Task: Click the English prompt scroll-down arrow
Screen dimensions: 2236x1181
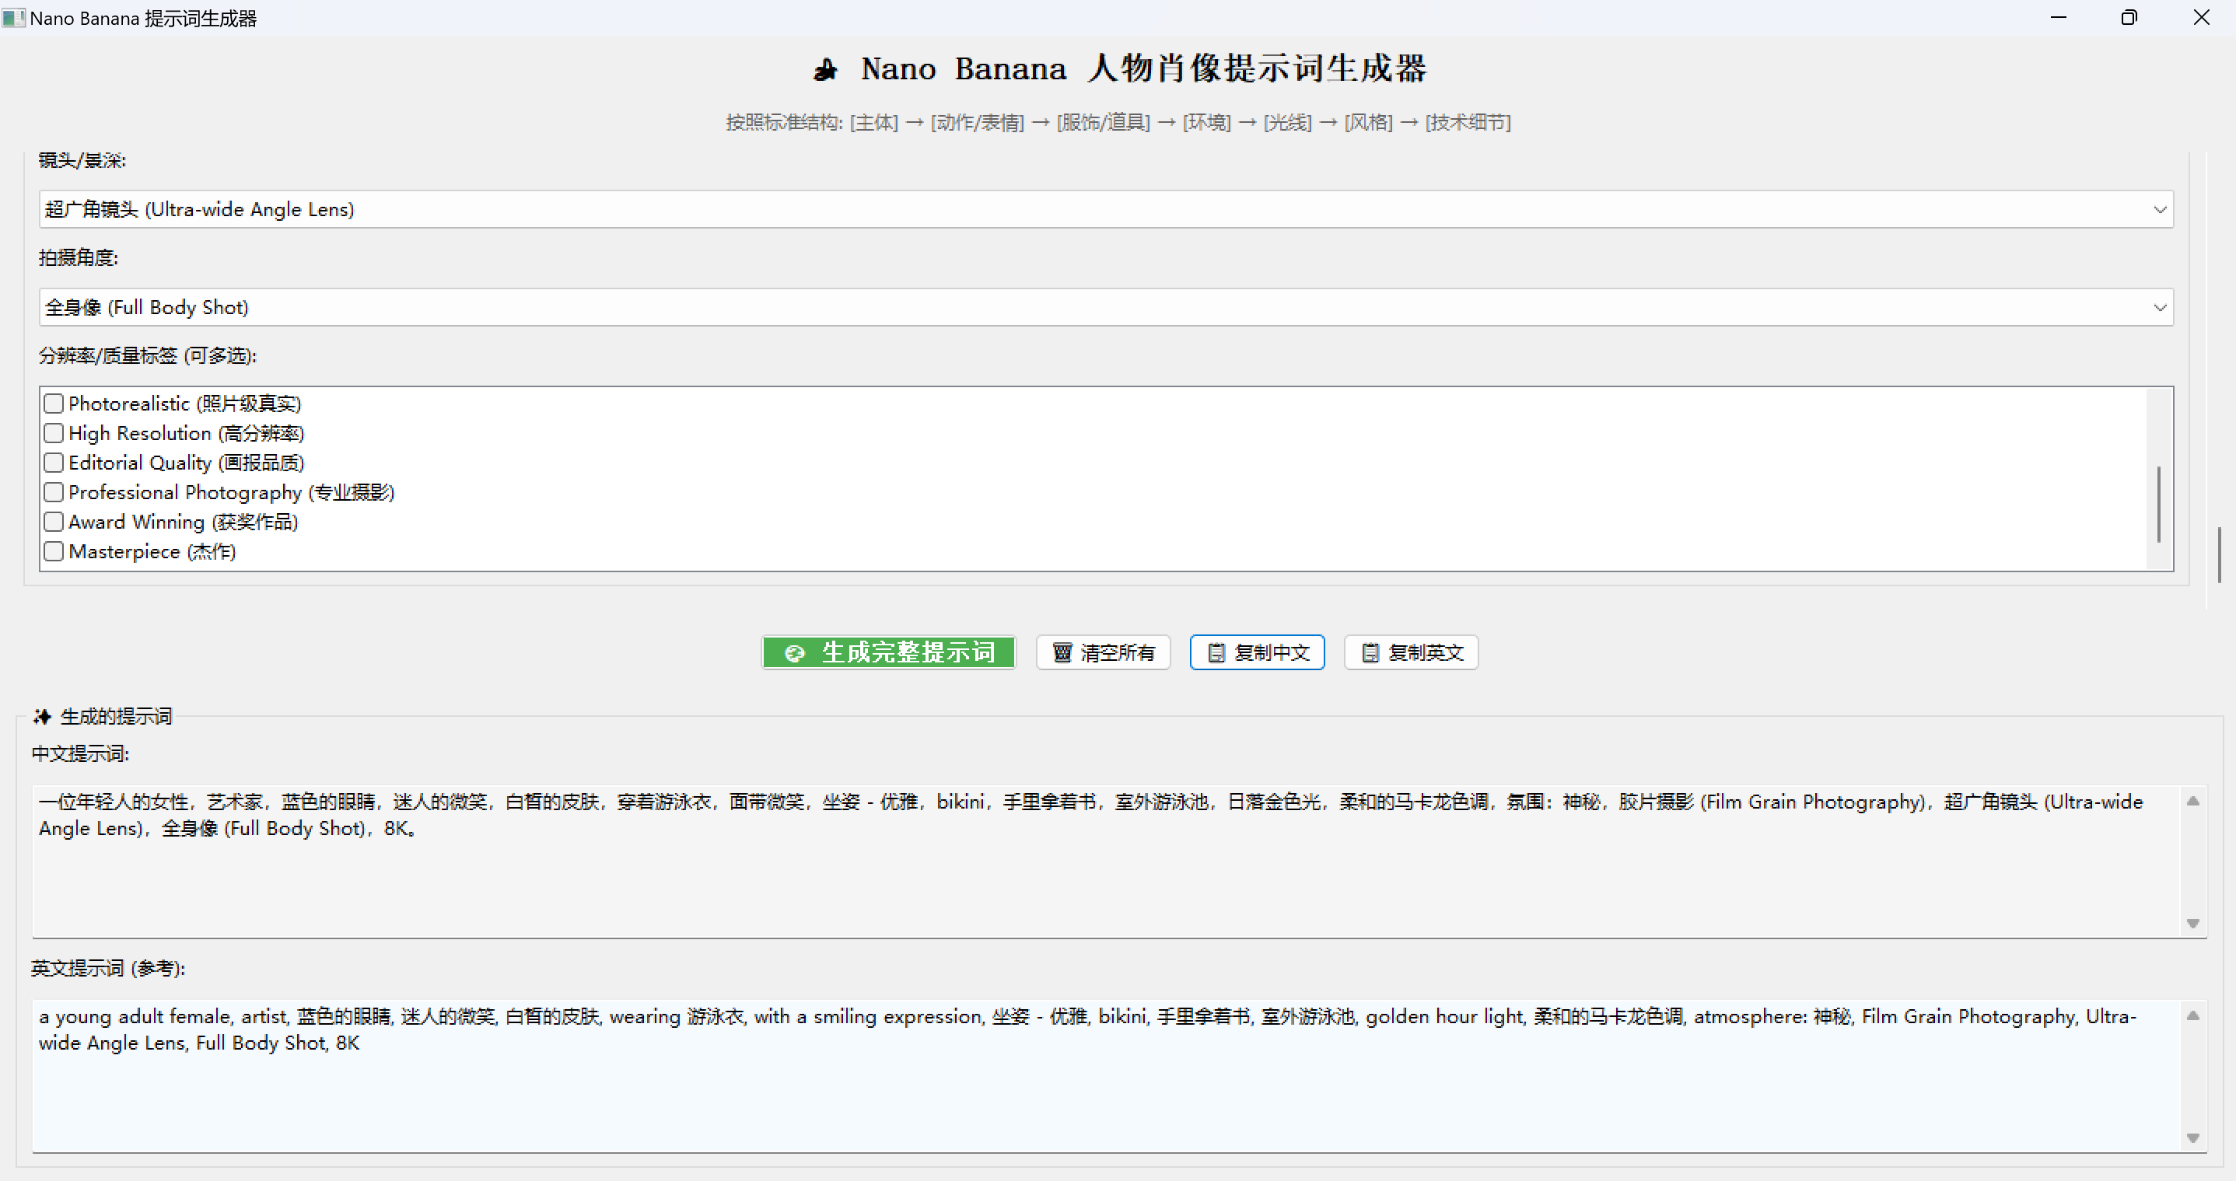Action: (x=2192, y=1137)
